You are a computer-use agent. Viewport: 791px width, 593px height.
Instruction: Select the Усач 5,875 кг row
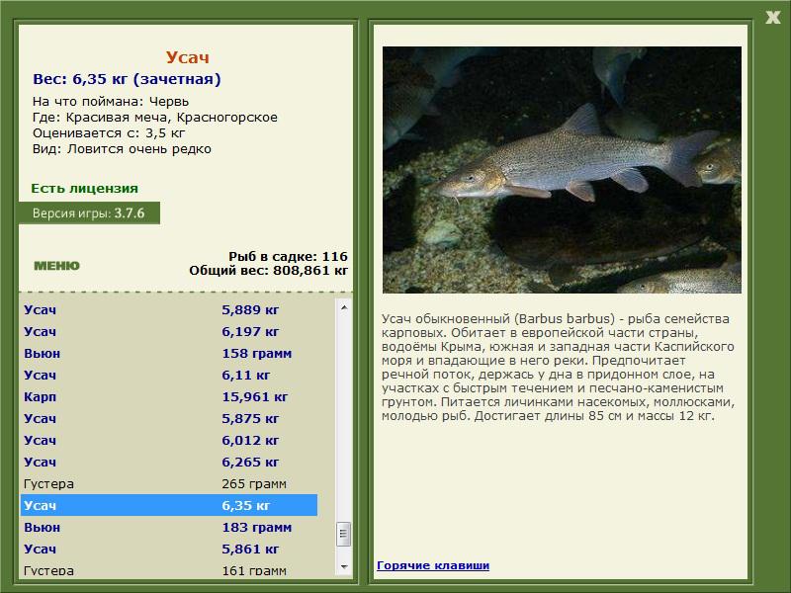(x=169, y=418)
